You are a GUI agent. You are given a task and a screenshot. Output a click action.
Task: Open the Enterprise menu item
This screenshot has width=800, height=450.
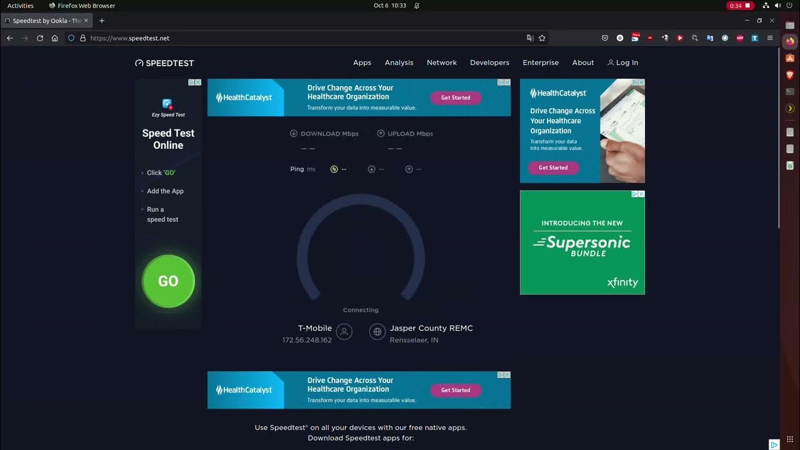click(x=541, y=62)
